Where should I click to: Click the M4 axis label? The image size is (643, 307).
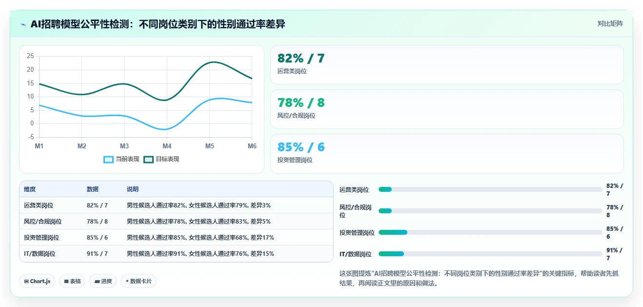(167, 146)
